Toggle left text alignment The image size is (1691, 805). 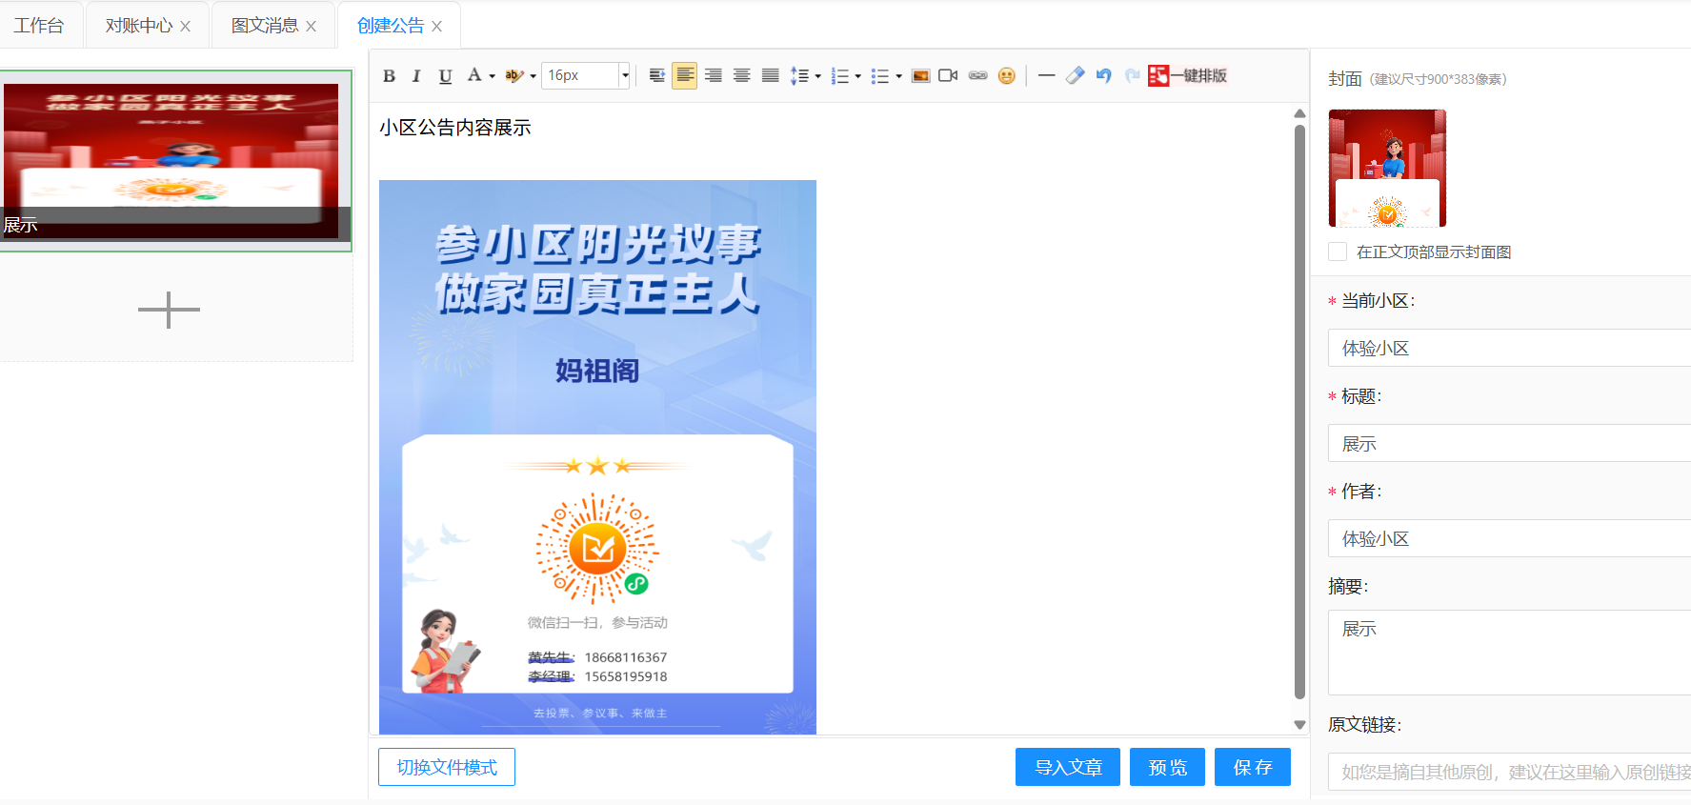click(x=684, y=76)
